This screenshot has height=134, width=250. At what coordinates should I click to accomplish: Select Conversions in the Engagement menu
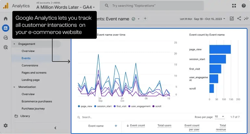[30, 66]
